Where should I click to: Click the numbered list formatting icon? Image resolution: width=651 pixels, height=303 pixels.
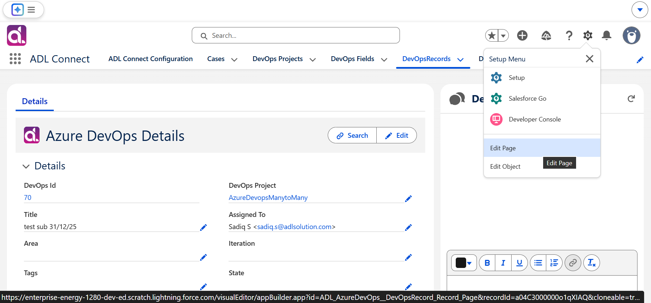coord(554,263)
